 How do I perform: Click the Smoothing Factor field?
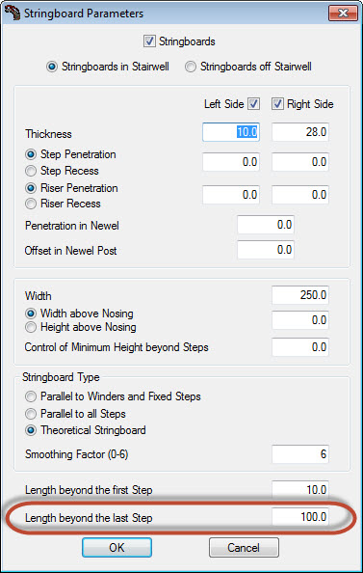pos(300,454)
